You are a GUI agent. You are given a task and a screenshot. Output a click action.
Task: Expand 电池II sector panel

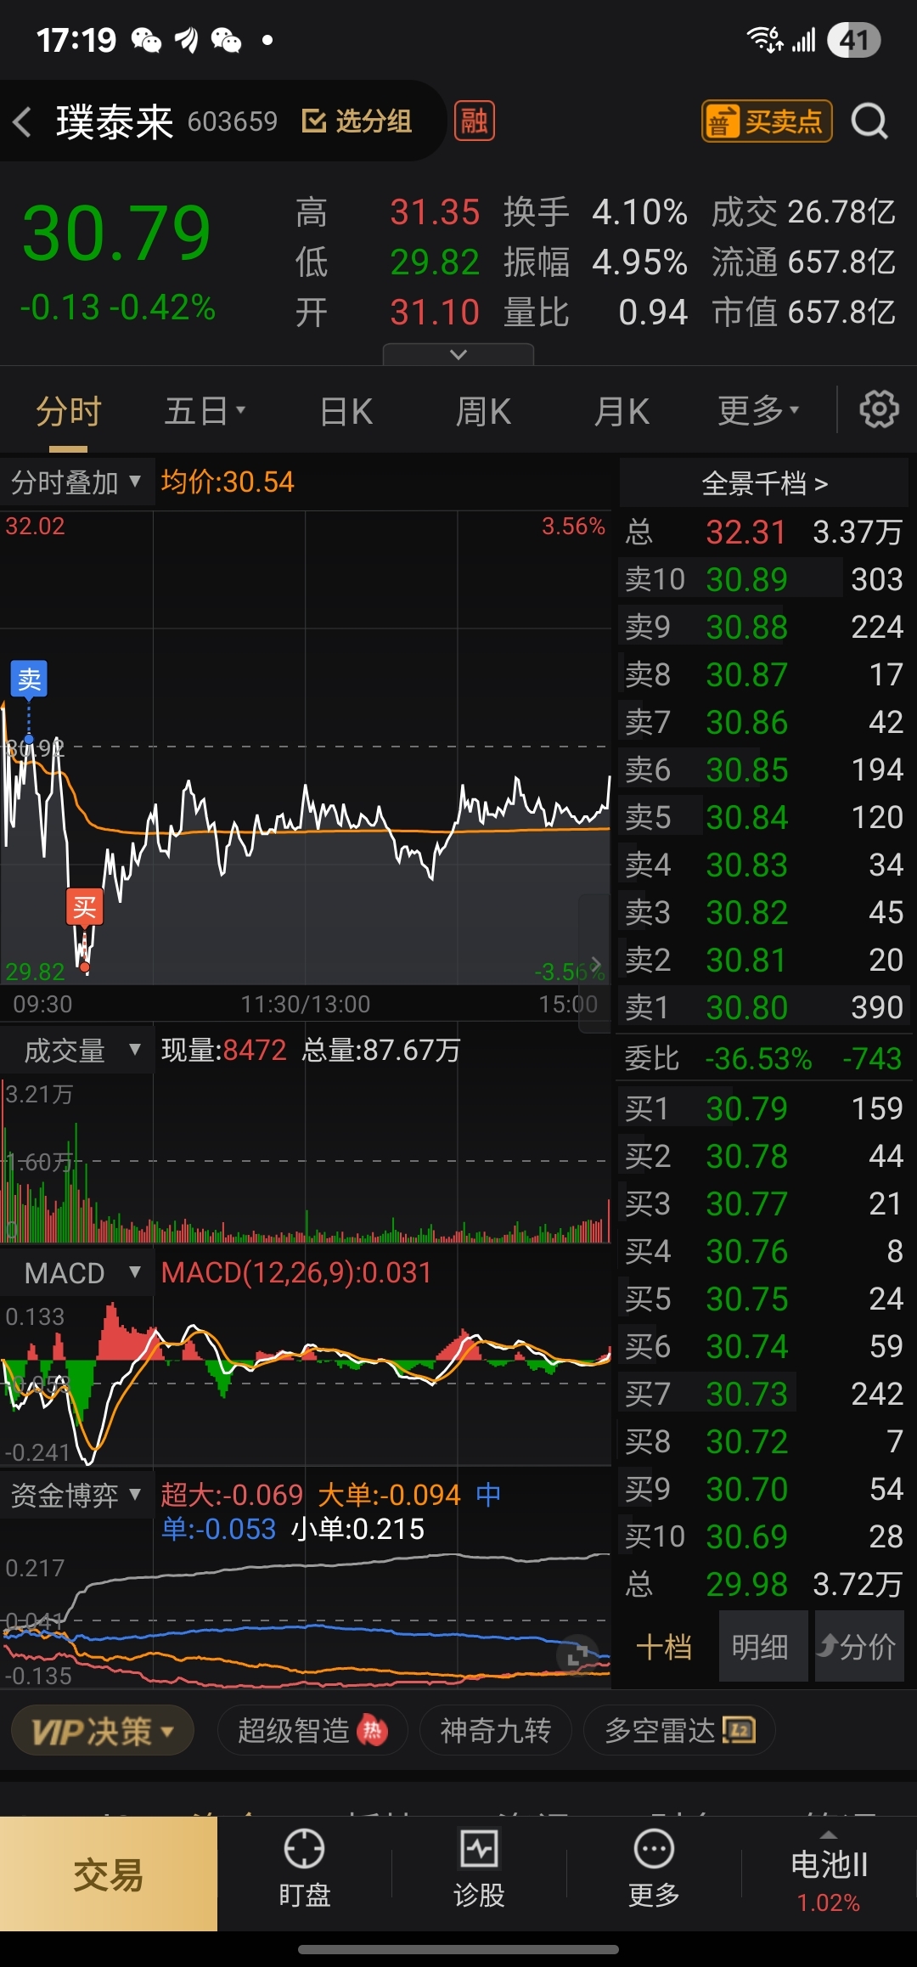tap(829, 1874)
